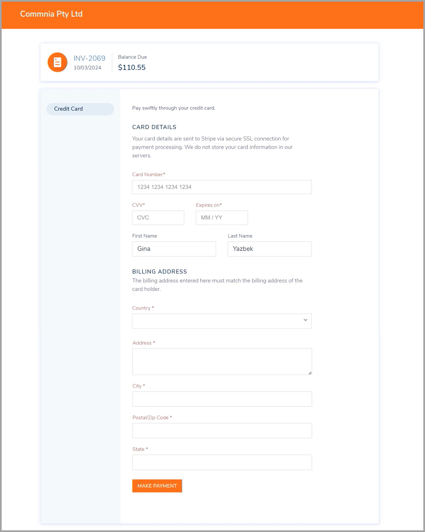The height and width of the screenshot is (532, 425).
Task: Open the Country dropdown chevron
Action: 305,320
